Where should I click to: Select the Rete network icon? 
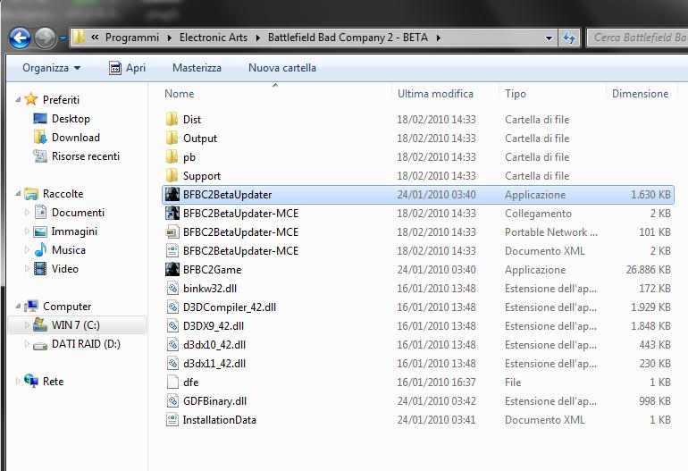[x=31, y=381]
